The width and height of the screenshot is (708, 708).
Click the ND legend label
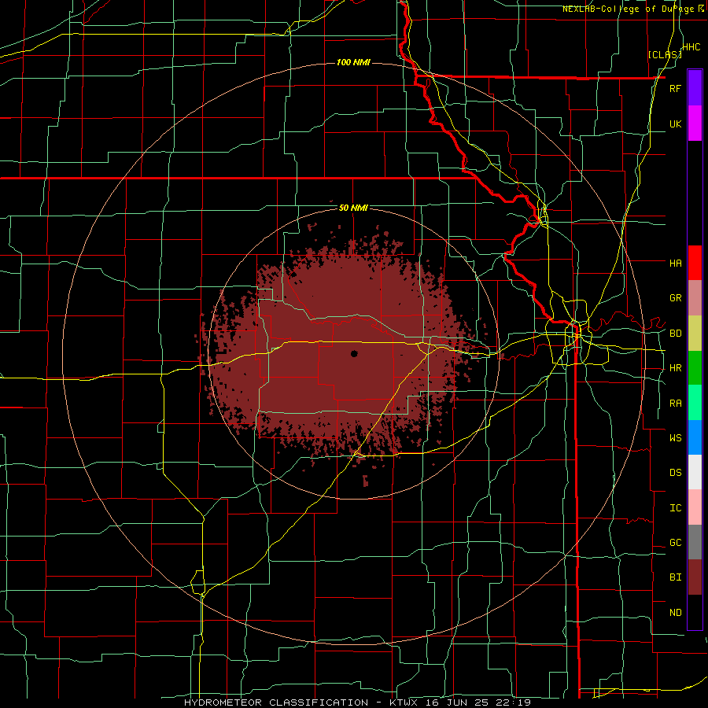coord(675,613)
